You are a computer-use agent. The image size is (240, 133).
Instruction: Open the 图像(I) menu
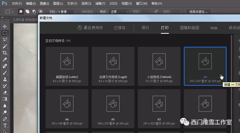(44, 3)
